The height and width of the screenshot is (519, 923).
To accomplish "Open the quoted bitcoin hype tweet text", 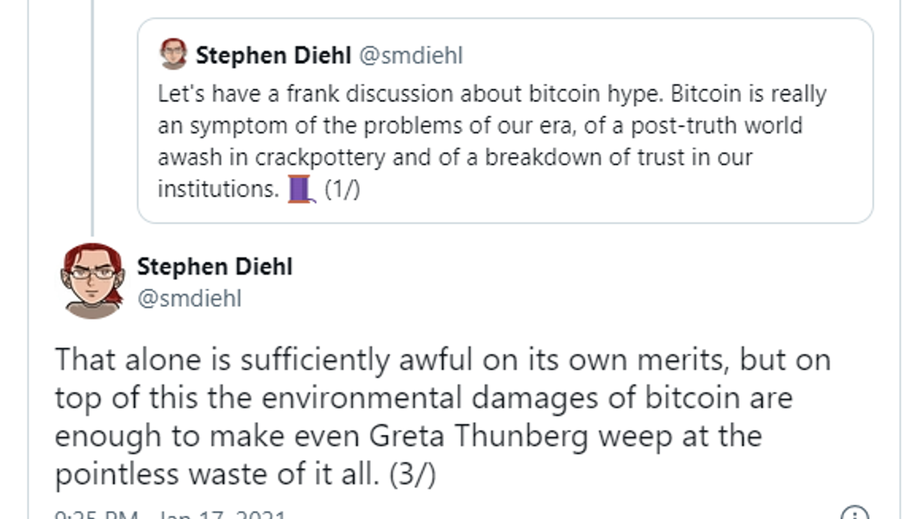I will [x=491, y=125].
